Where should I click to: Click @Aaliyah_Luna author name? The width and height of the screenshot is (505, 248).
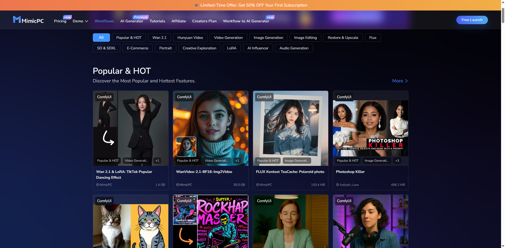tap(347, 185)
